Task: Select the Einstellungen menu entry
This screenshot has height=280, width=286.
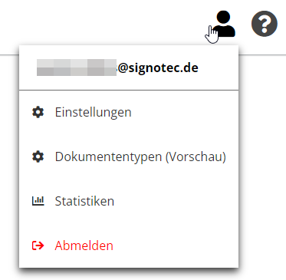Action: [x=129, y=112]
